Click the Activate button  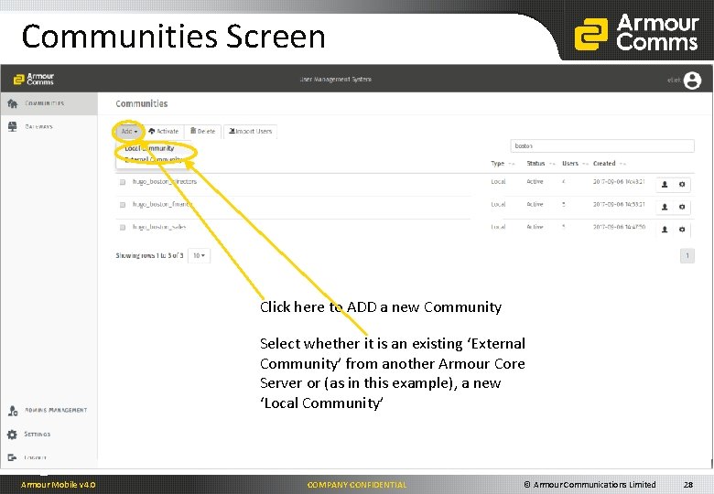pos(164,132)
